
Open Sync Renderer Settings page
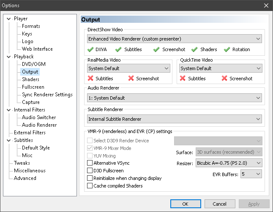(x=47, y=95)
